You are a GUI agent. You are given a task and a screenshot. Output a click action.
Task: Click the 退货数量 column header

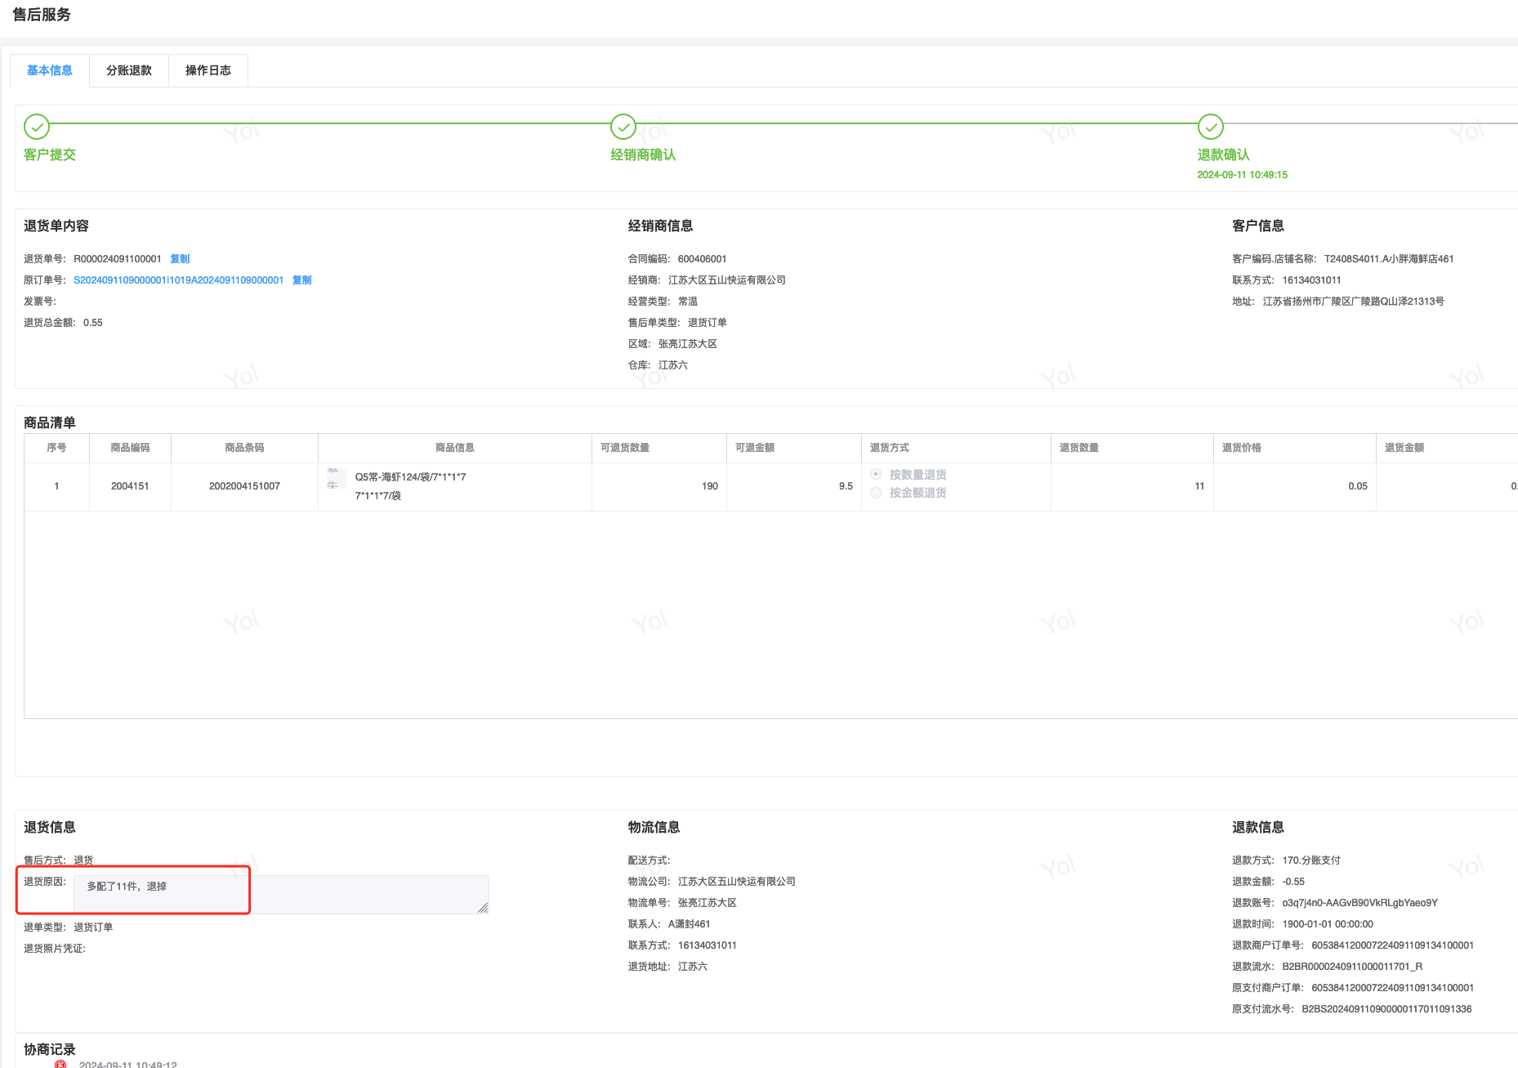[x=1079, y=448]
